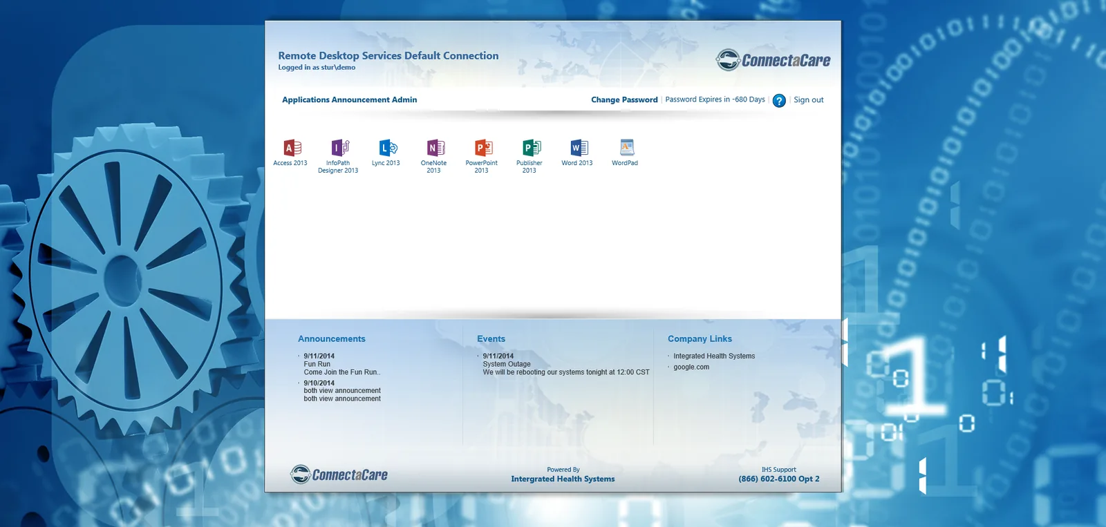1106x527 pixels.
Task: Click the Company Links heading
Action: pos(700,339)
